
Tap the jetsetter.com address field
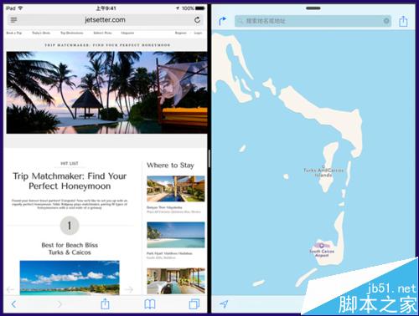pos(105,20)
